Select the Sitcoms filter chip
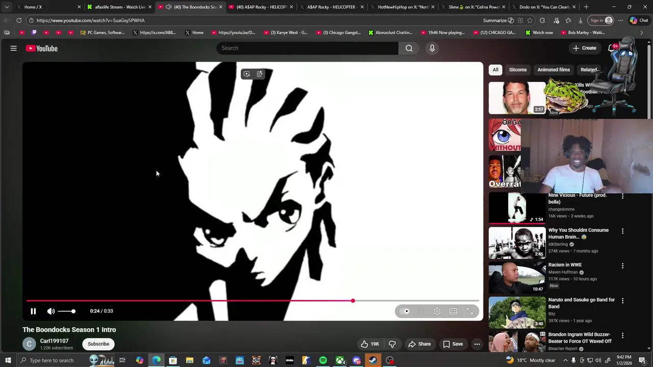The height and width of the screenshot is (367, 653). point(518,70)
